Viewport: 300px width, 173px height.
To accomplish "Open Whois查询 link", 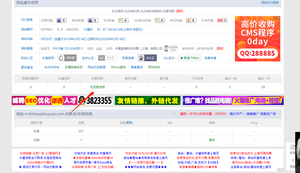I will tap(118, 67).
